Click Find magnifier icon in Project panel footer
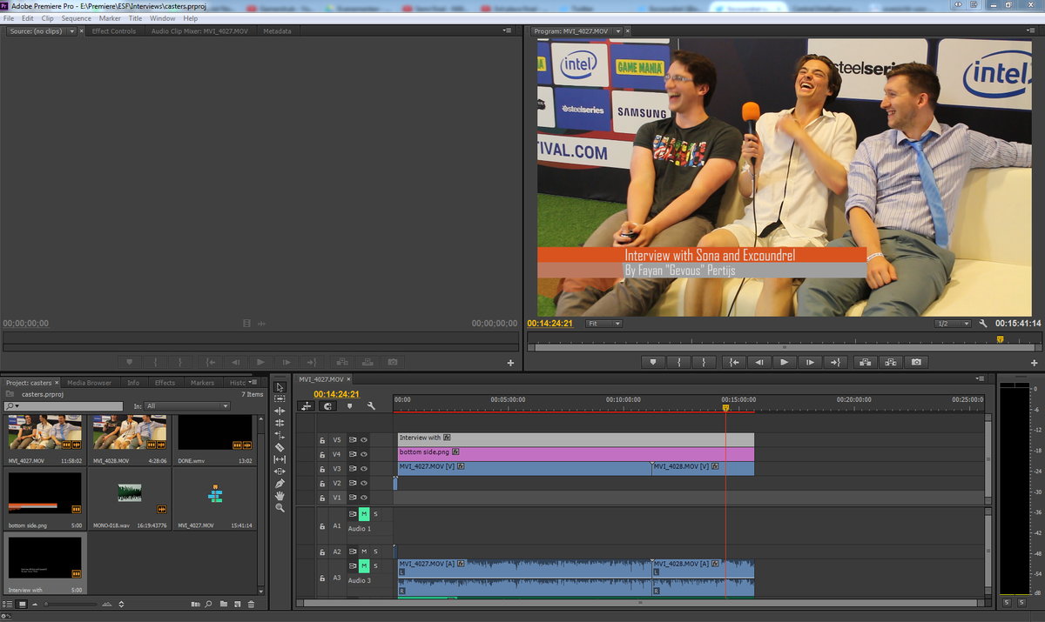This screenshot has height=622, width=1045. 208,604
